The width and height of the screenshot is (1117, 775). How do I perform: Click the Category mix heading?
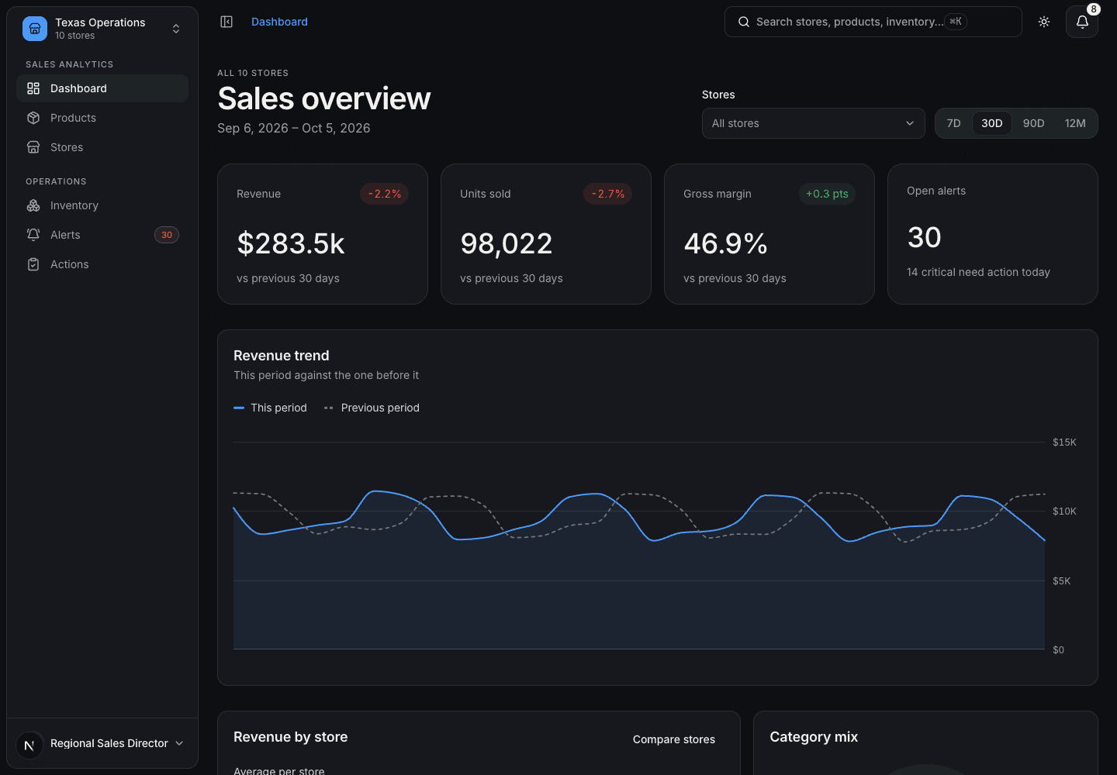(x=814, y=737)
